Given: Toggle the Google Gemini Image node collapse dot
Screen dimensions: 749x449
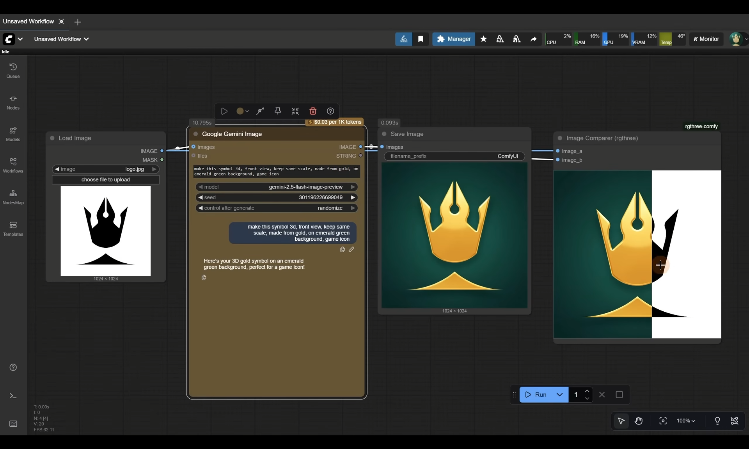Looking at the screenshot, I should pyautogui.click(x=196, y=134).
